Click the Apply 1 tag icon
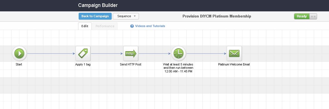329x109 pixels. (x=83, y=54)
